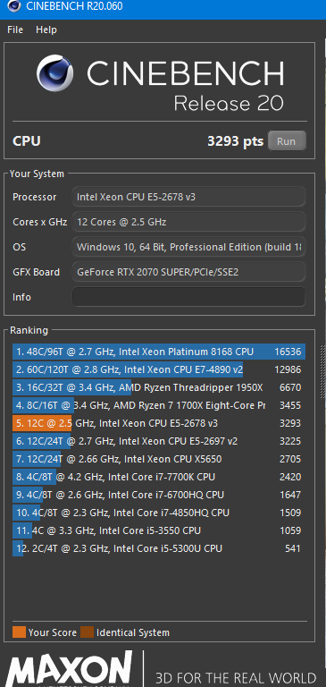
Task: Select the Ryzen 7 1700X ranking row
Action: pos(158,406)
